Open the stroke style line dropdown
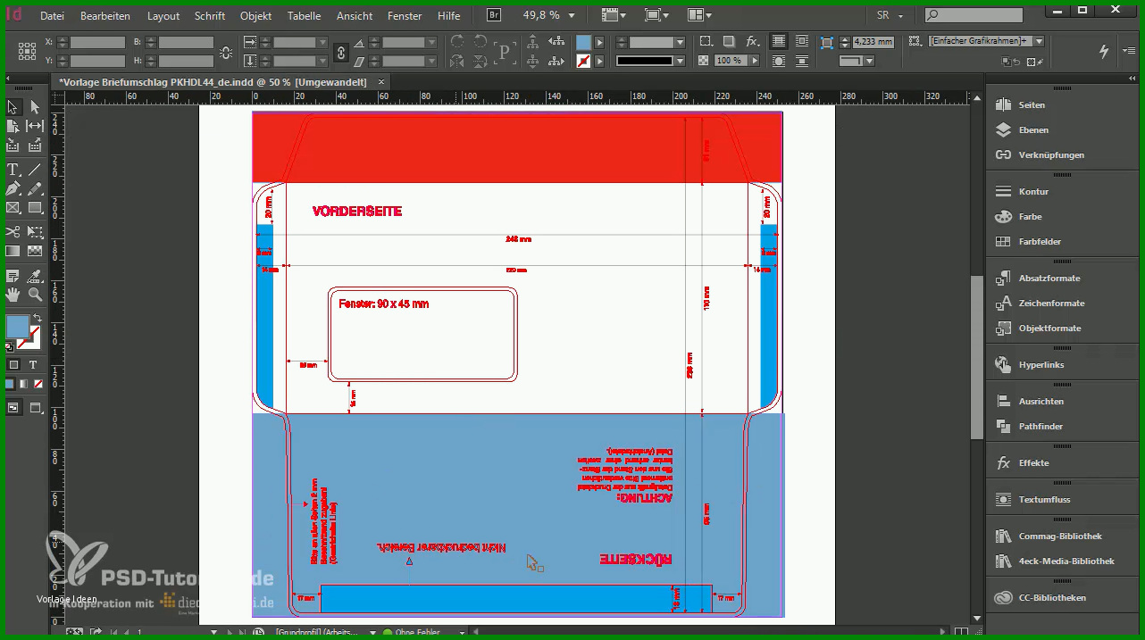Viewport: 1145px width, 640px height. point(681,61)
